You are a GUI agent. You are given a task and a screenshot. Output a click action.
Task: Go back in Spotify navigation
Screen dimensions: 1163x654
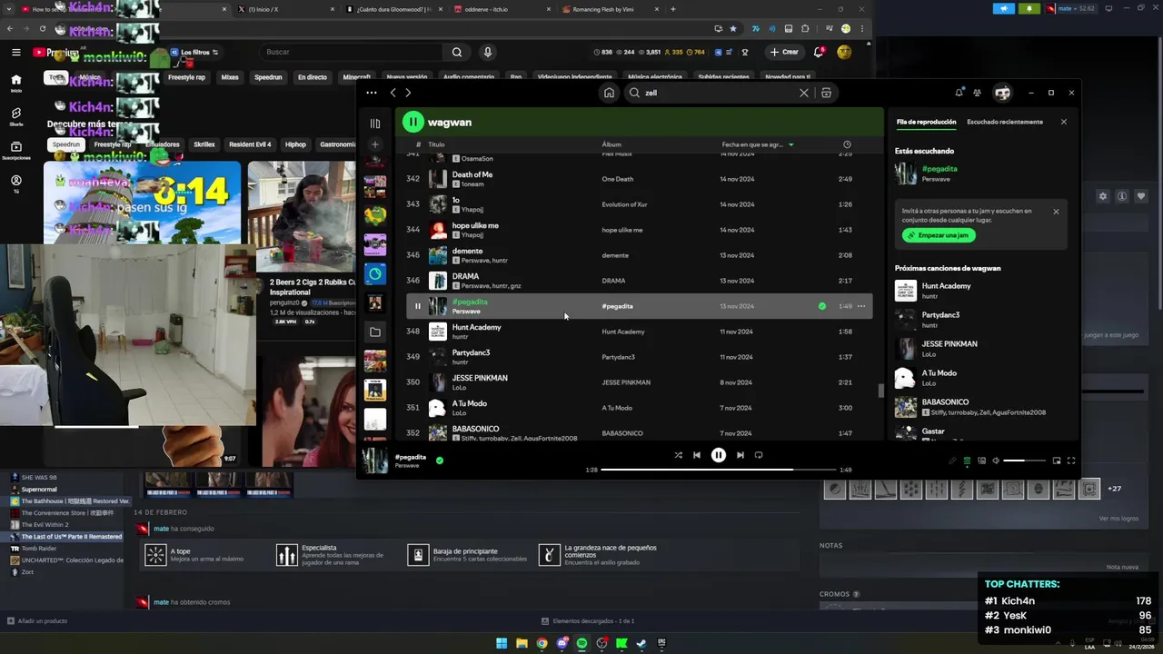[393, 93]
